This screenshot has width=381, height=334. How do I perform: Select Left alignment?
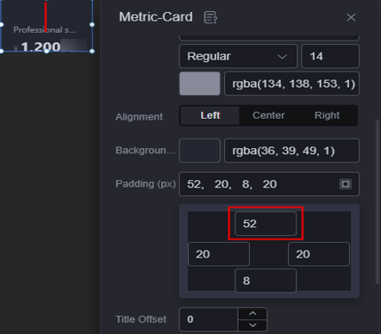pyautogui.click(x=210, y=115)
